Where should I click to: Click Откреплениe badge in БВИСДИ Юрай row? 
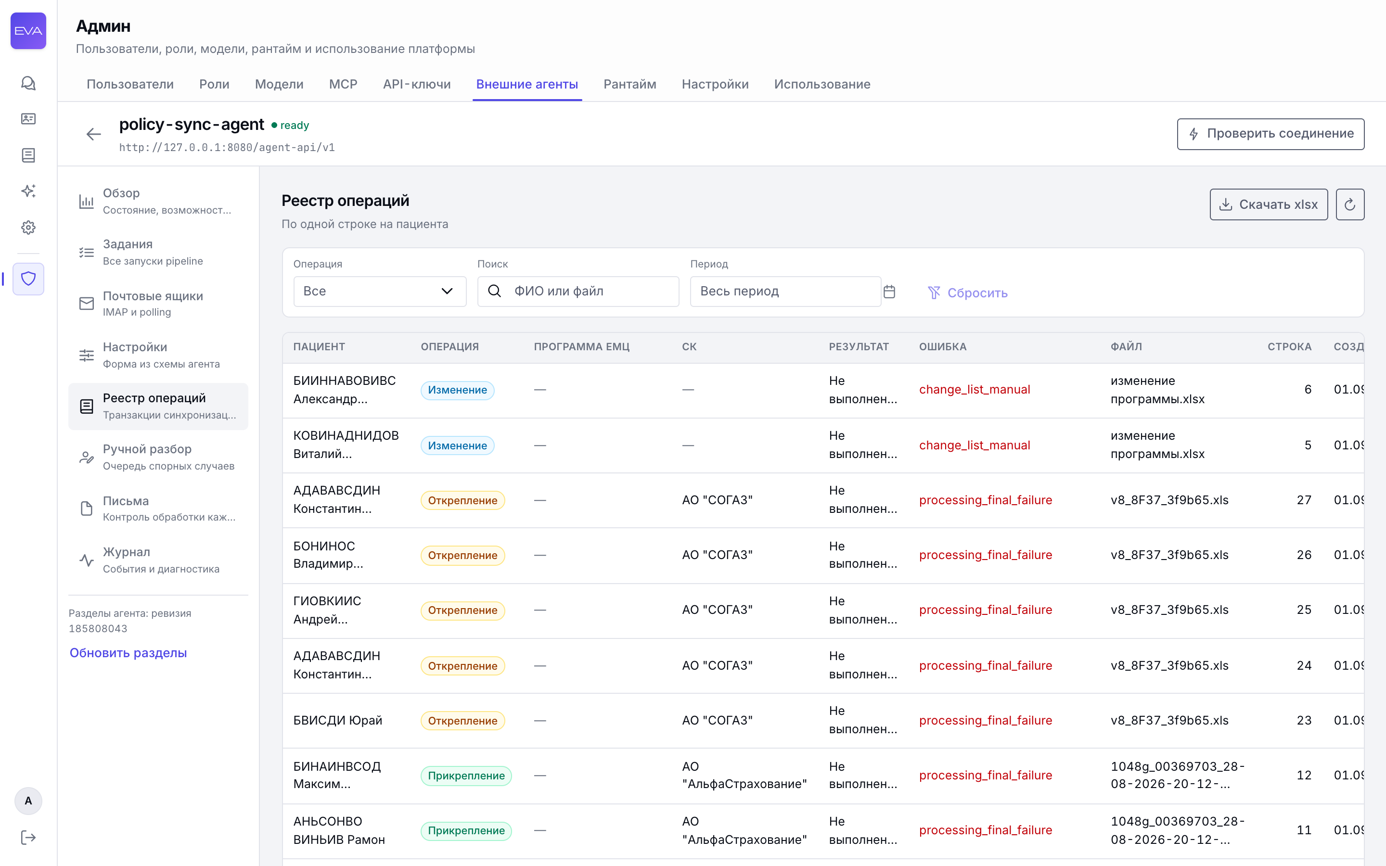[x=463, y=721]
